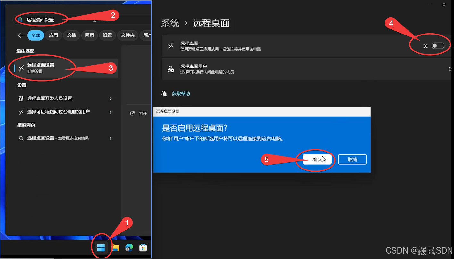
Task: Click icon beside 选择可远程访问这台电脑的用户
Action: pos(21,112)
